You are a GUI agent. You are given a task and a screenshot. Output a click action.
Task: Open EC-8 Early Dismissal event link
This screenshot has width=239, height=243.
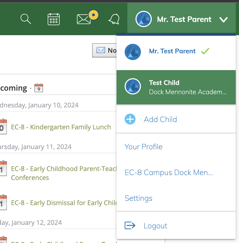tap(64, 203)
